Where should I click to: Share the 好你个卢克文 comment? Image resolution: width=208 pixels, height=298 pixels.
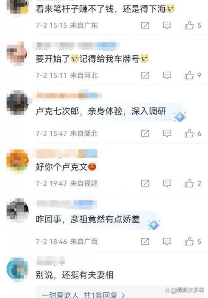tap(145, 183)
